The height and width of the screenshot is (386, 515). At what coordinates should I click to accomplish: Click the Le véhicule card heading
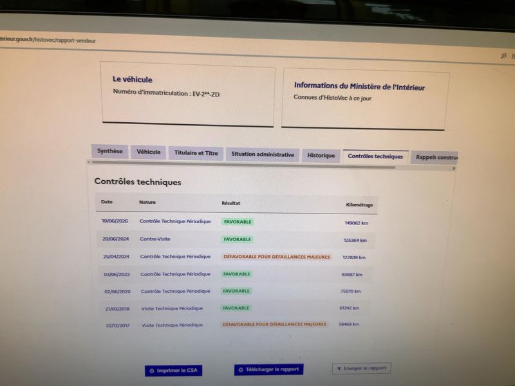(x=133, y=79)
